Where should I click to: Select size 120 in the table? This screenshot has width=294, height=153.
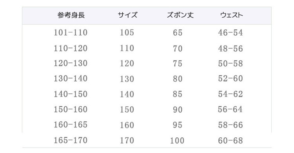point(127,64)
